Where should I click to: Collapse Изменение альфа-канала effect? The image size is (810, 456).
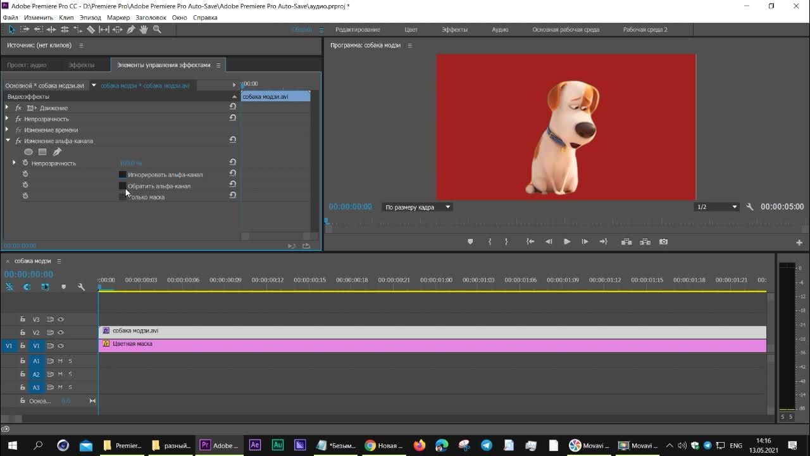pos(8,141)
